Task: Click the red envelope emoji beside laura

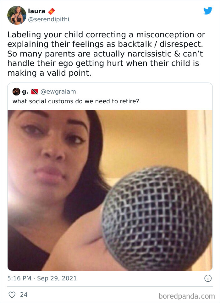Action: [52, 11]
